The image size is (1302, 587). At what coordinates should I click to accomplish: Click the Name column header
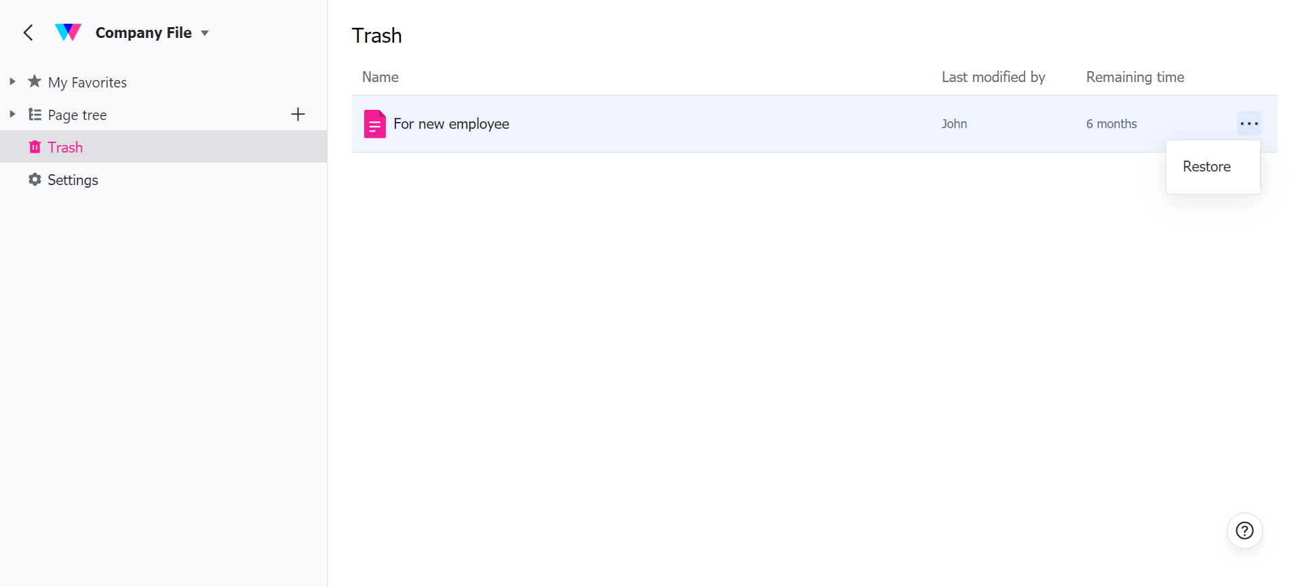(380, 77)
